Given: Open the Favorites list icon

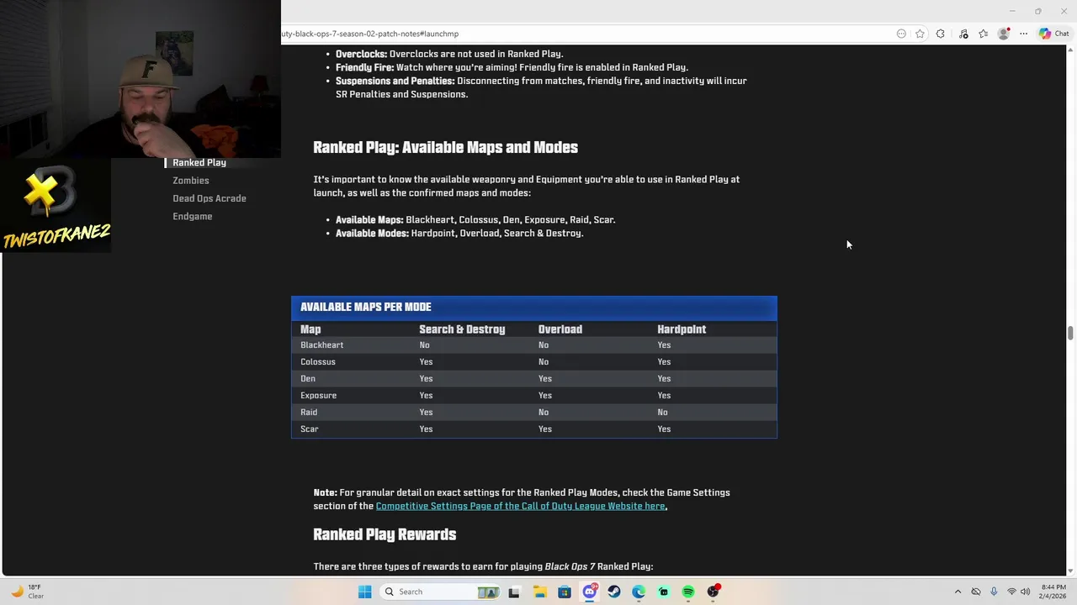Looking at the screenshot, I should [983, 34].
